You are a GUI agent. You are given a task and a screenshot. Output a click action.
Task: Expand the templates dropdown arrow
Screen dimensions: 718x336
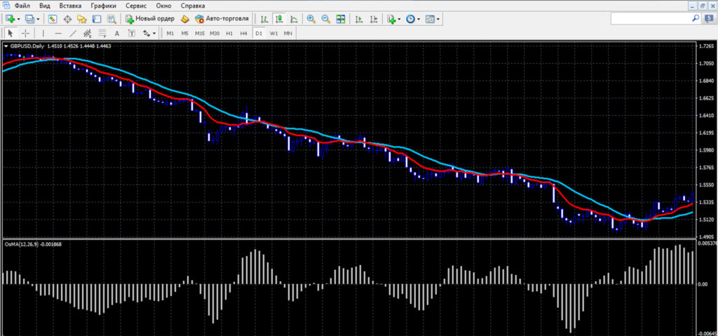438,19
